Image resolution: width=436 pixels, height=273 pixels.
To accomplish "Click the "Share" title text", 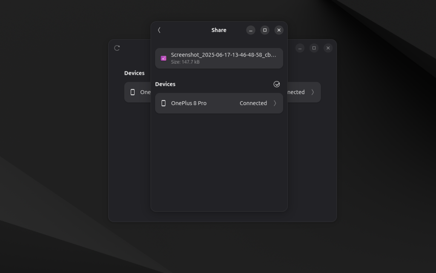I will pyautogui.click(x=219, y=30).
